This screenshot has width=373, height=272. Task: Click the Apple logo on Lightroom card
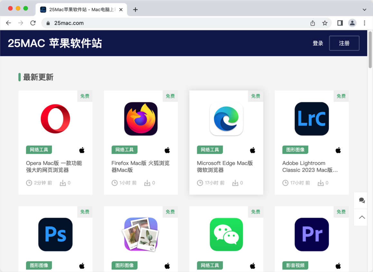338,150
